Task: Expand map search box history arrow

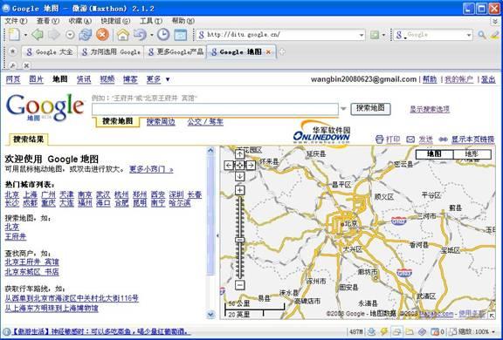Action: click(x=343, y=109)
